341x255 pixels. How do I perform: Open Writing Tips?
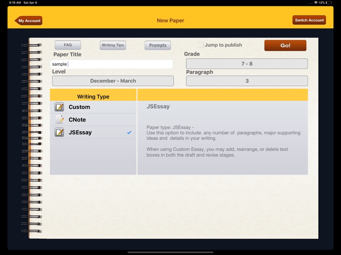(113, 45)
